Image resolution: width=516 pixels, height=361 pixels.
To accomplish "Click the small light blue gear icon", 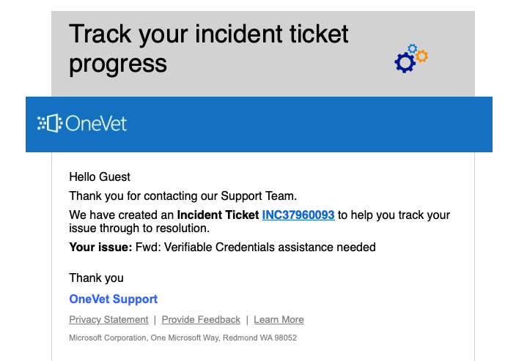I will 412,48.
